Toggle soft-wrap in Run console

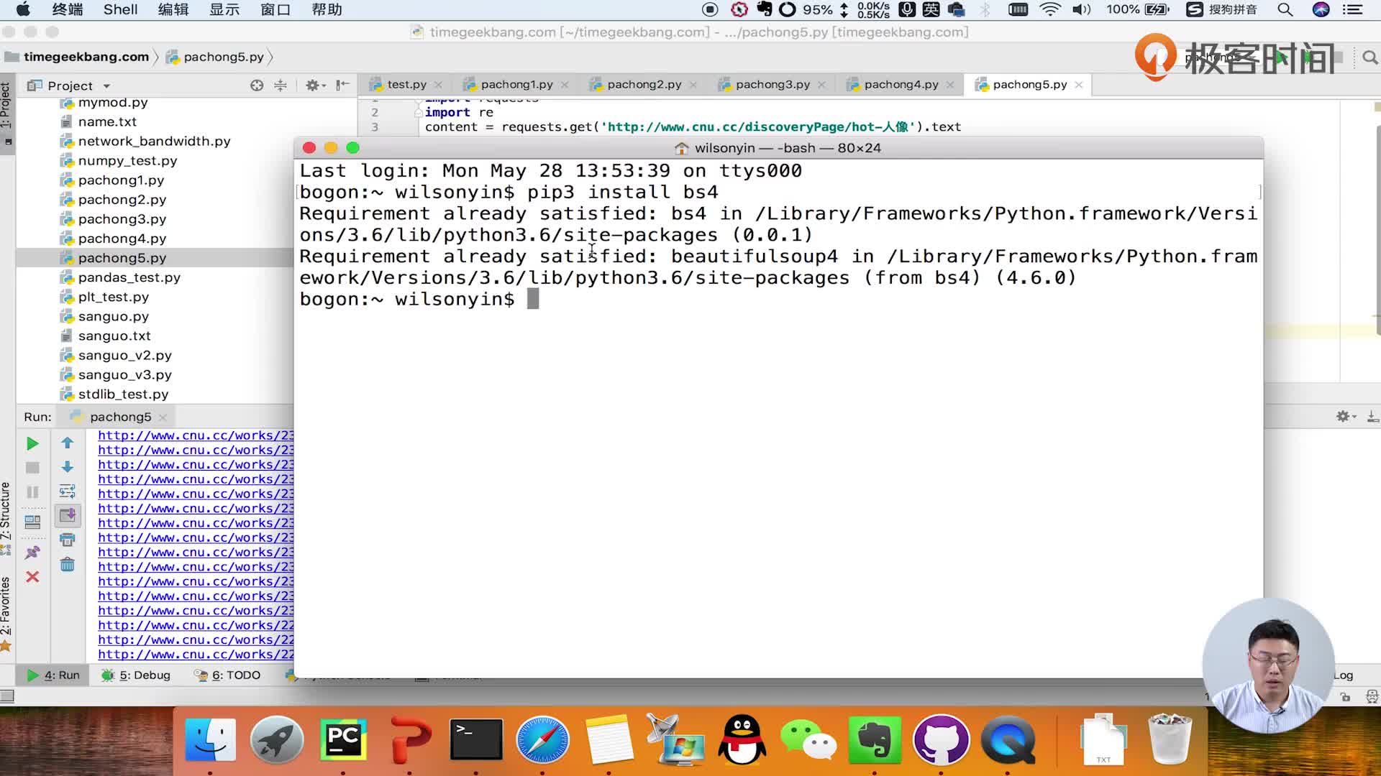click(68, 491)
